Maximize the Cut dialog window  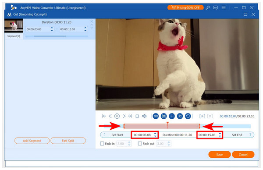245,14
